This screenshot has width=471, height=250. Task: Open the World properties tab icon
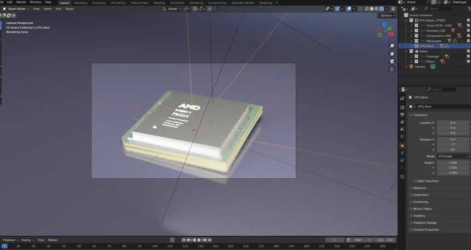point(402,136)
